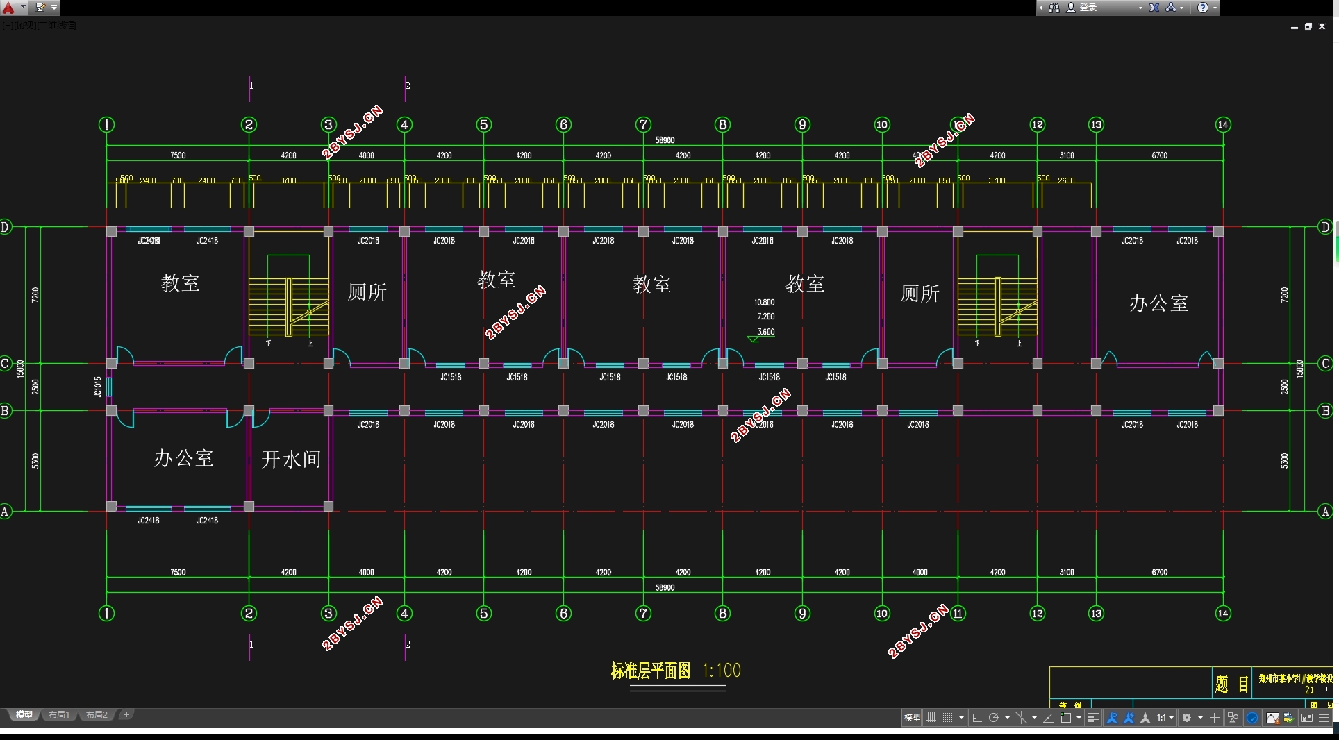Add a new layout with plus tab

tap(126, 714)
